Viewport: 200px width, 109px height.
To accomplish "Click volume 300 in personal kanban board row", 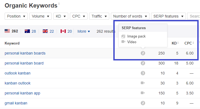I will pos(161,63).
